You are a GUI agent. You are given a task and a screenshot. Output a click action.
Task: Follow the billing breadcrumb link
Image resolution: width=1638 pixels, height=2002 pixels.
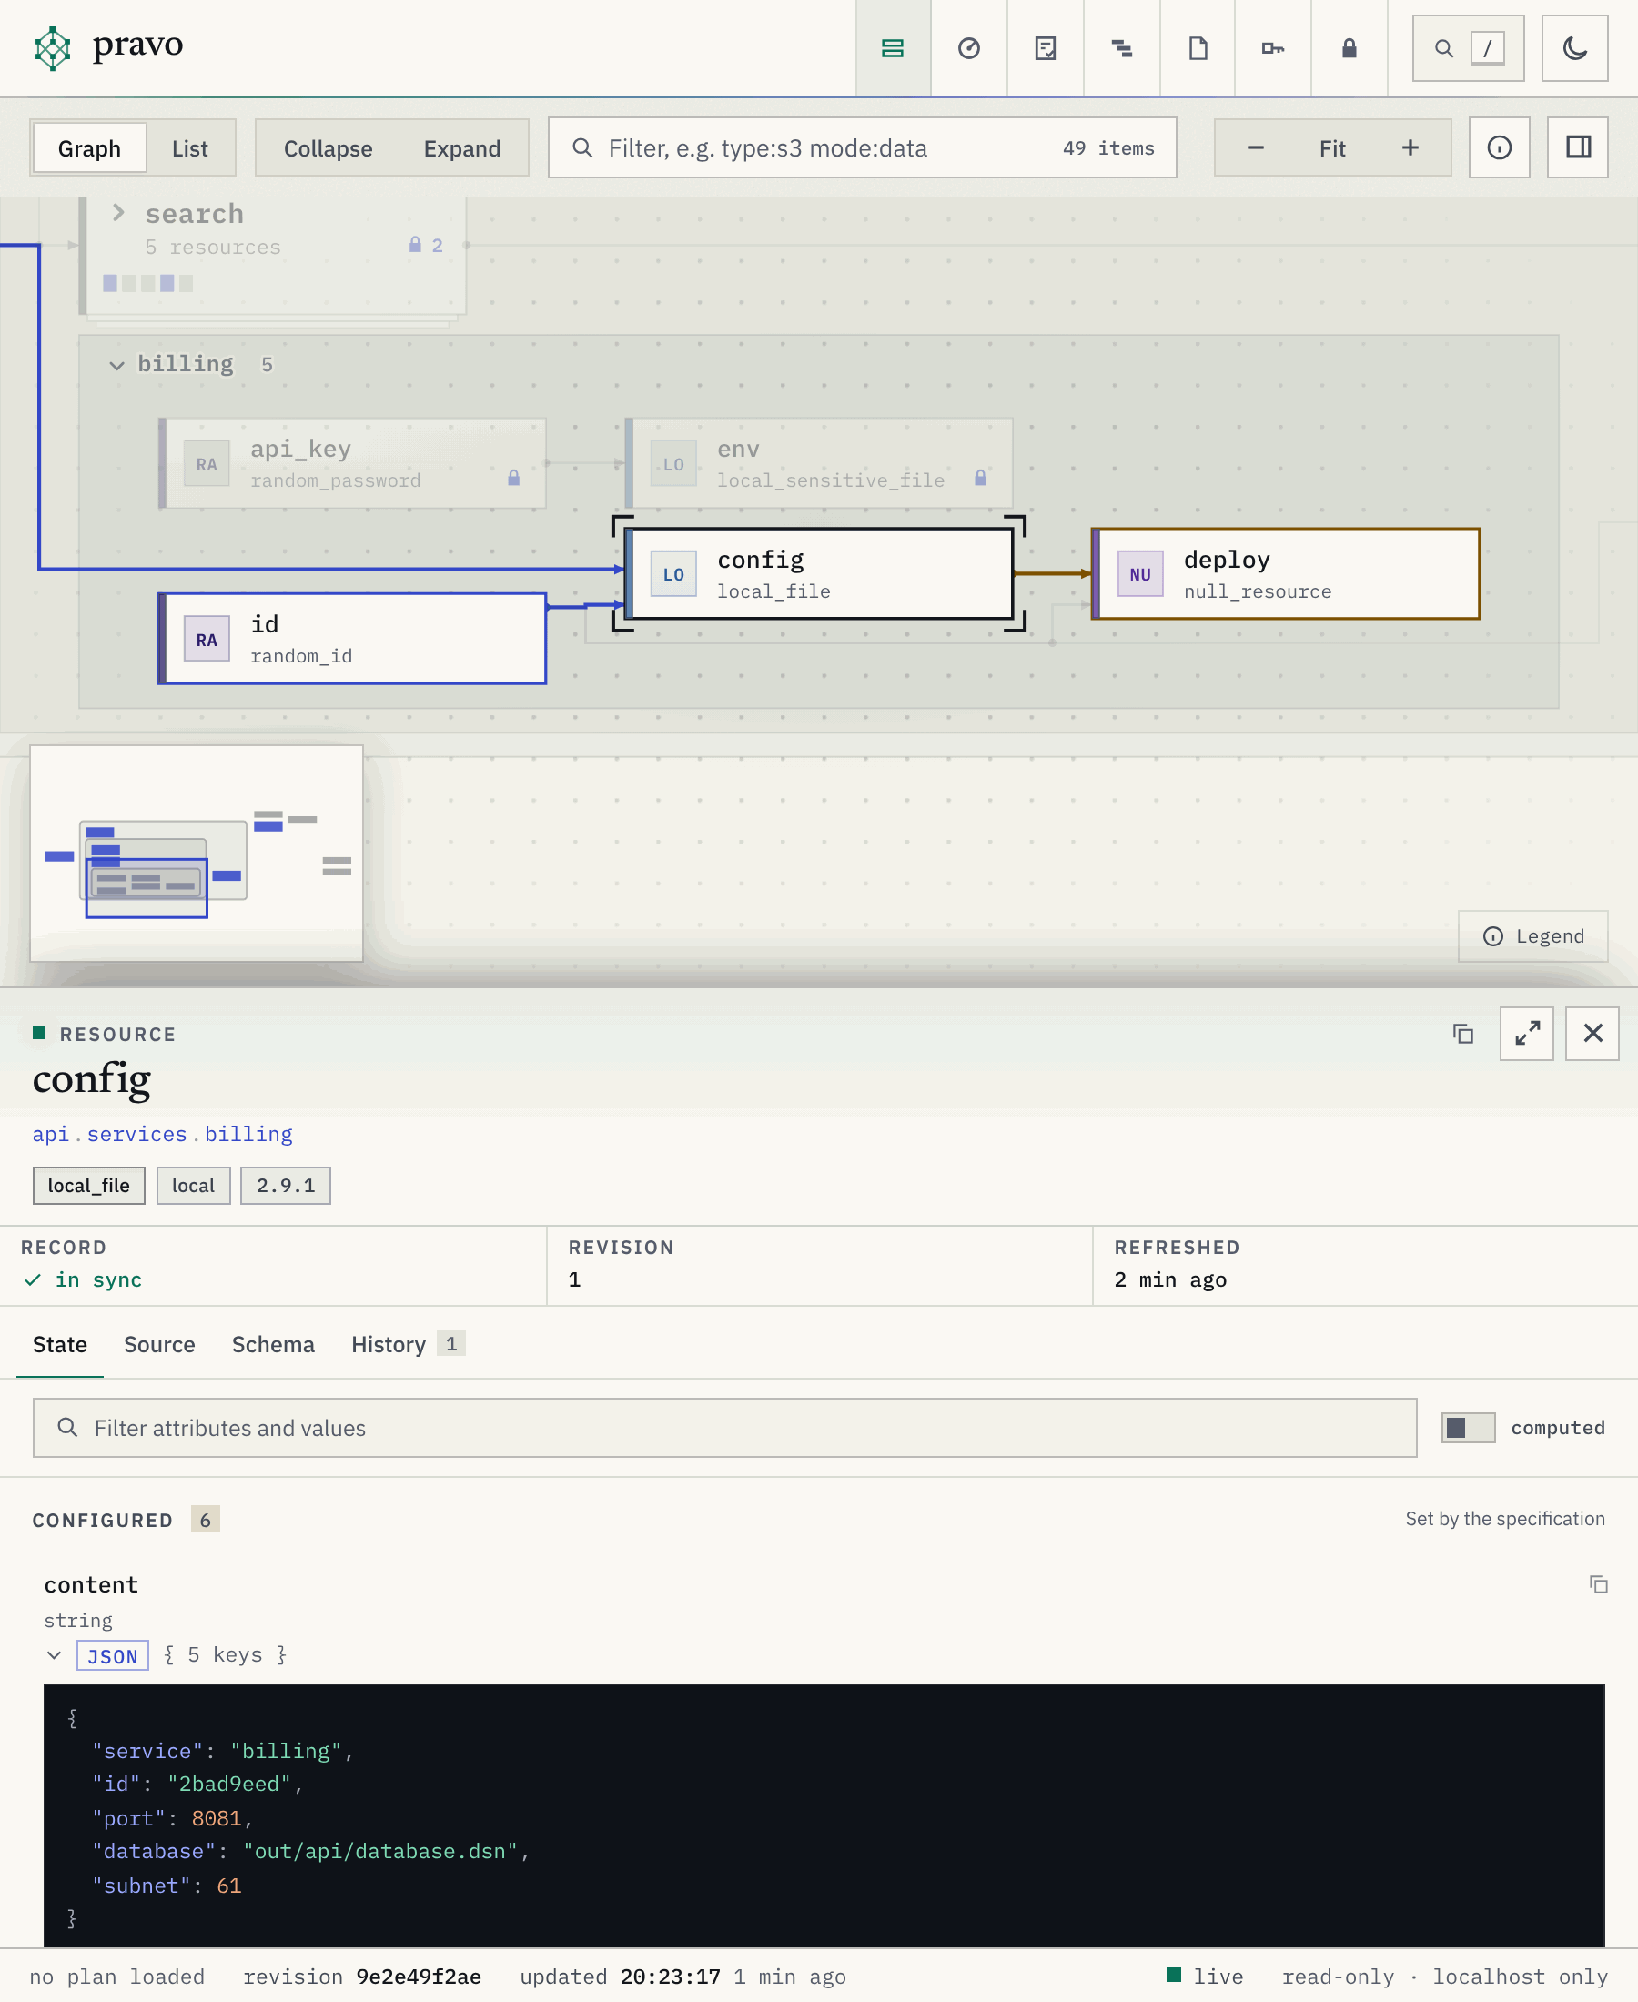pyautogui.click(x=249, y=1133)
